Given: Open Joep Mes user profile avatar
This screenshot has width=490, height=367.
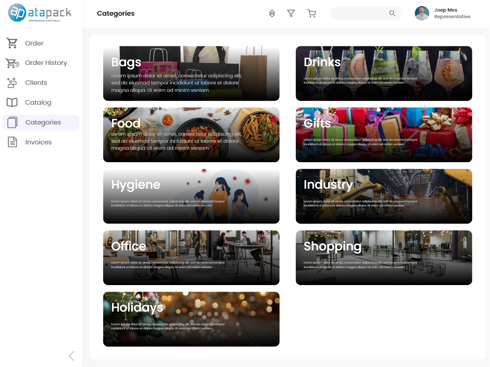Looking at the screenshot, I should click(422, 13).
